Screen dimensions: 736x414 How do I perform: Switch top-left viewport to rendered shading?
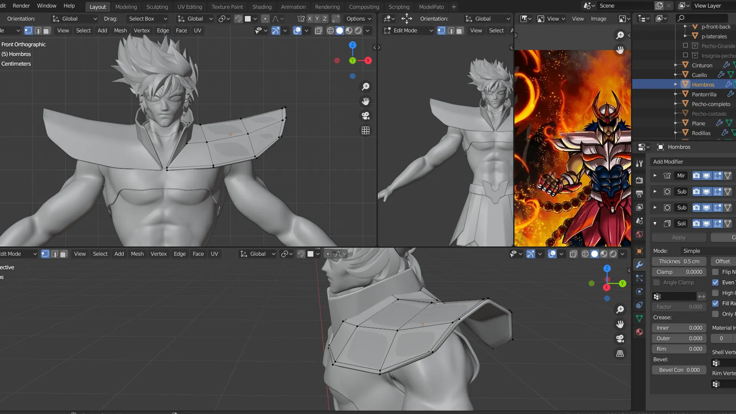[x=358, y=31]
